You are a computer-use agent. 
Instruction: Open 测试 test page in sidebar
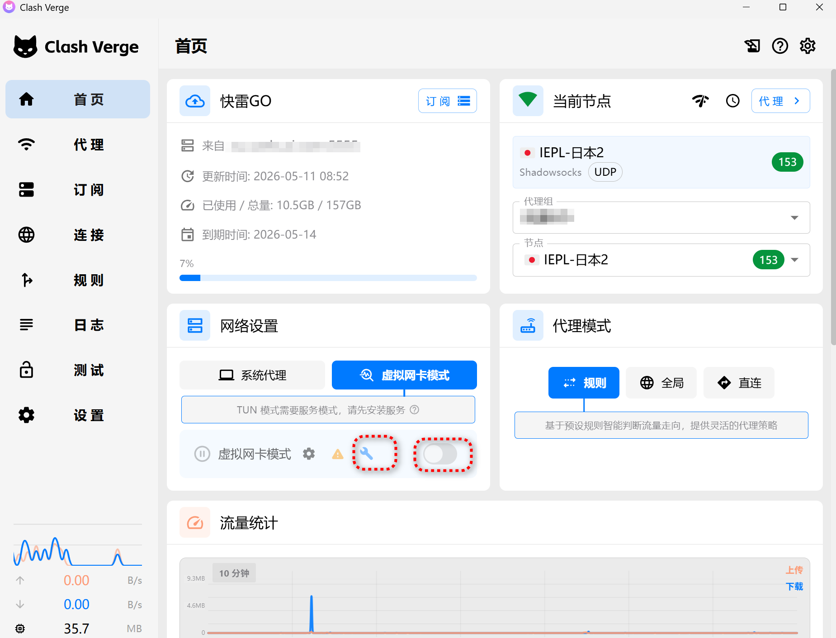(x=78, y=370)
